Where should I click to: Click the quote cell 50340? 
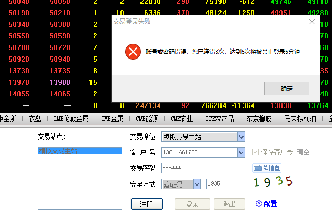click(x=19, y=24)
